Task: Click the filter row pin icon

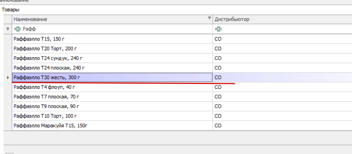Action: pos(8,29)
